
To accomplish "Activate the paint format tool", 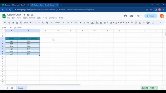I will tap(21, 23).
